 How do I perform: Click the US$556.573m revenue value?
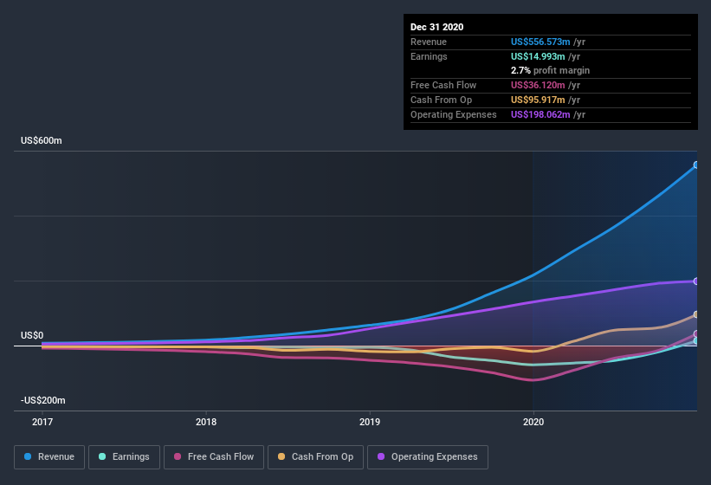click(x=540, y=42)
